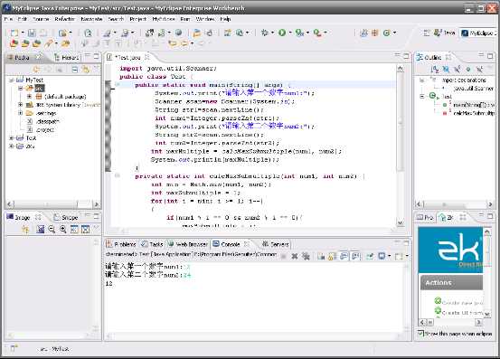Click the green circle icon in the Outline toolbar

click(x=468, y=69)
